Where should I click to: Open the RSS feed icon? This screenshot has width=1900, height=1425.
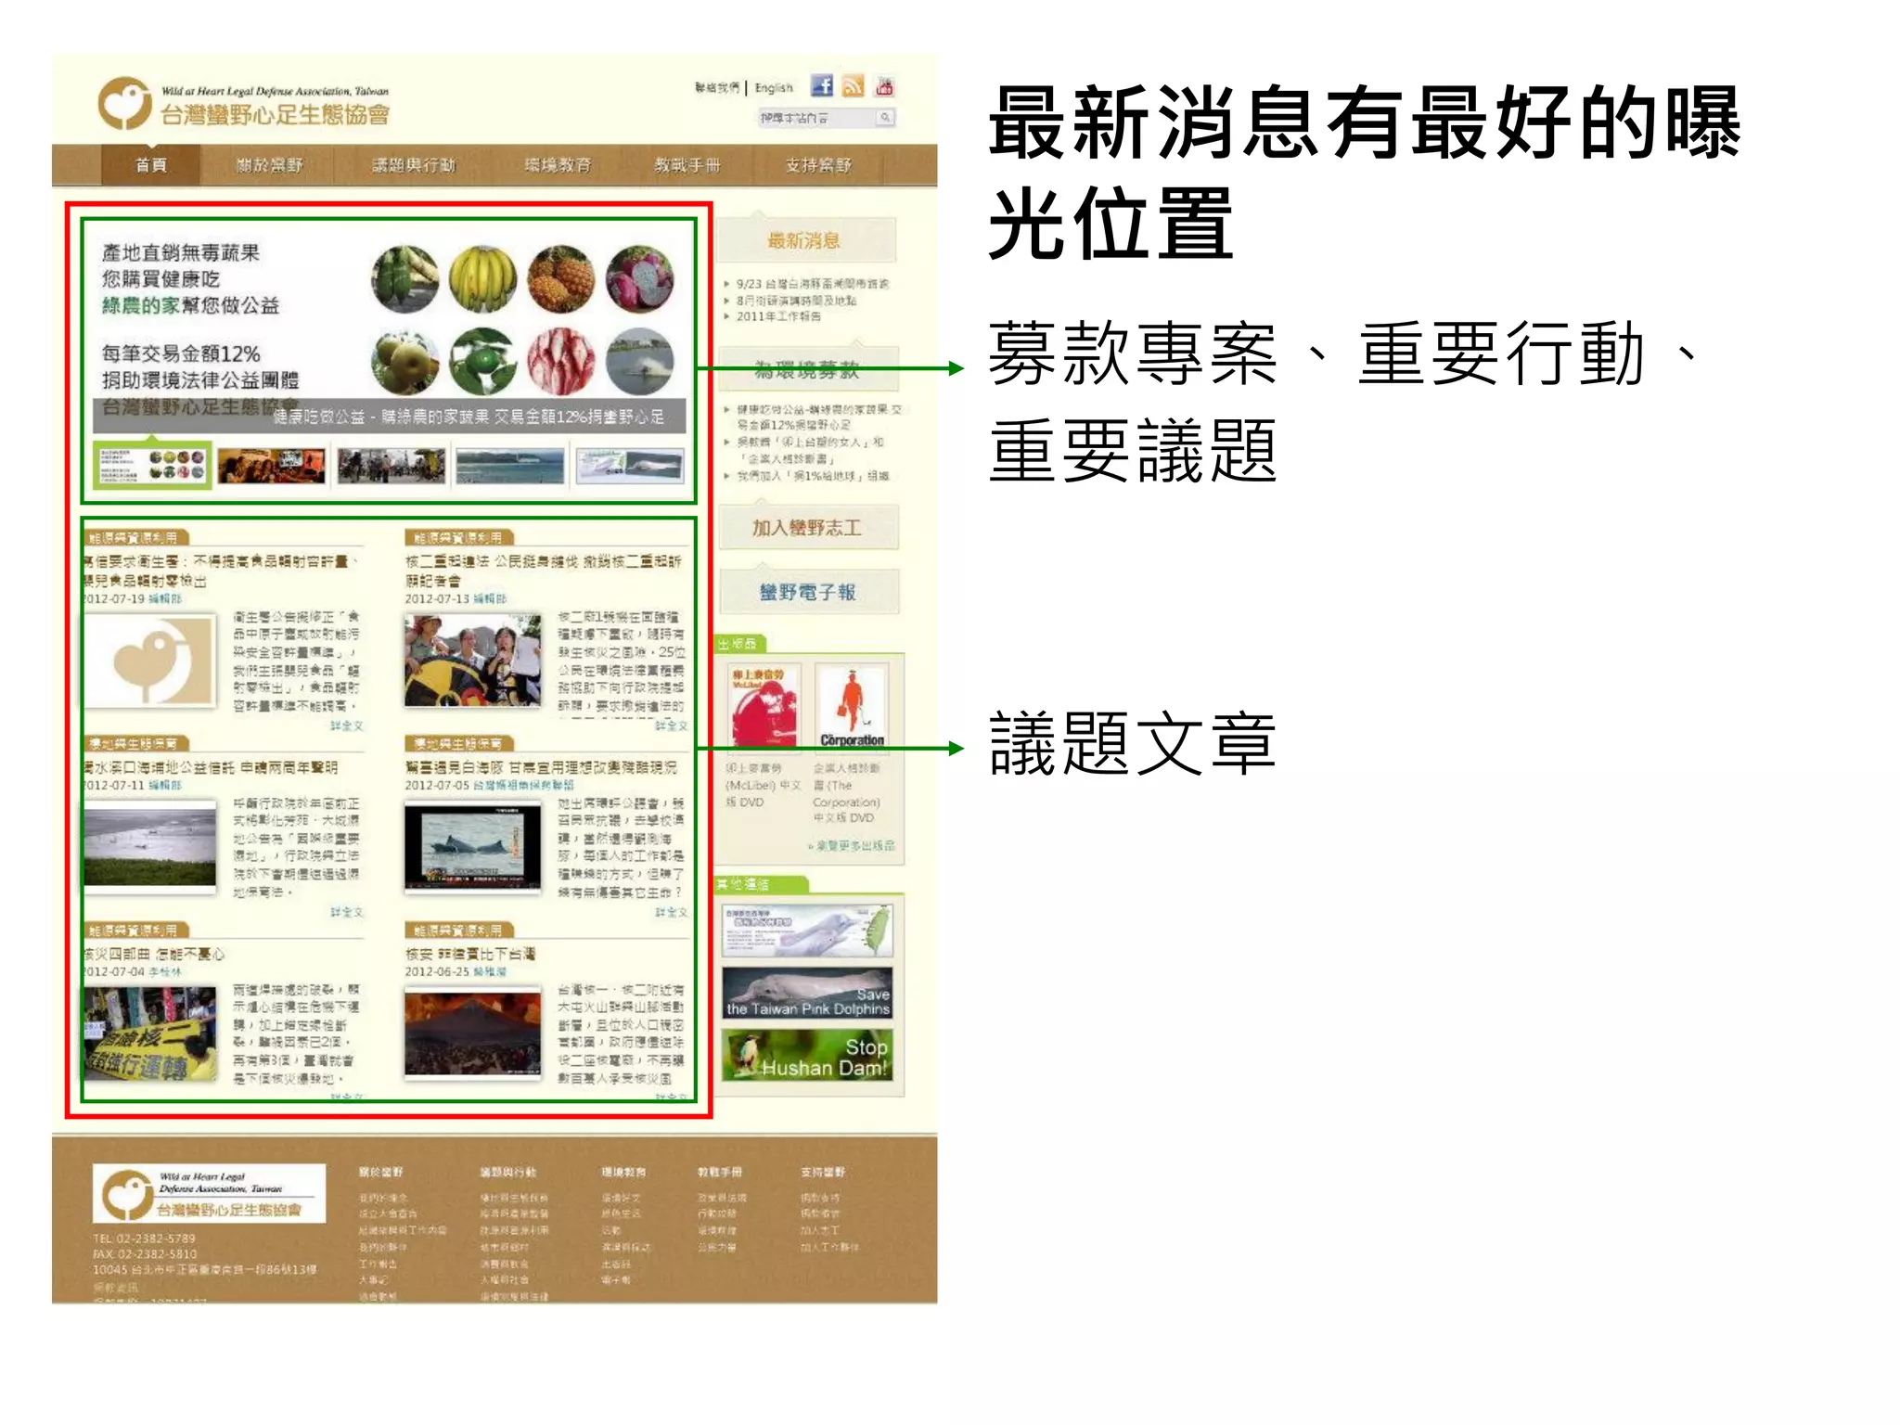tap(854, 85)
